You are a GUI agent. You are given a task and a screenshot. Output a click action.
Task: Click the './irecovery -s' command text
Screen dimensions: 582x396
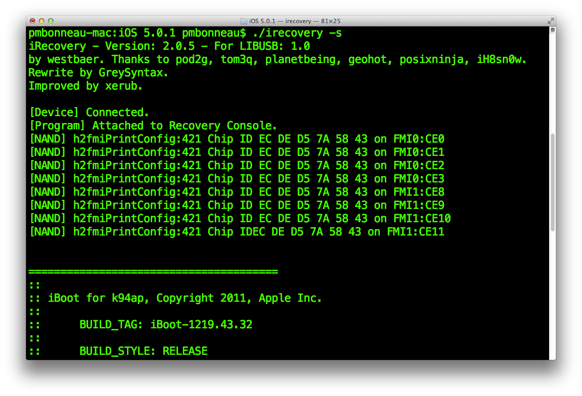297,33
